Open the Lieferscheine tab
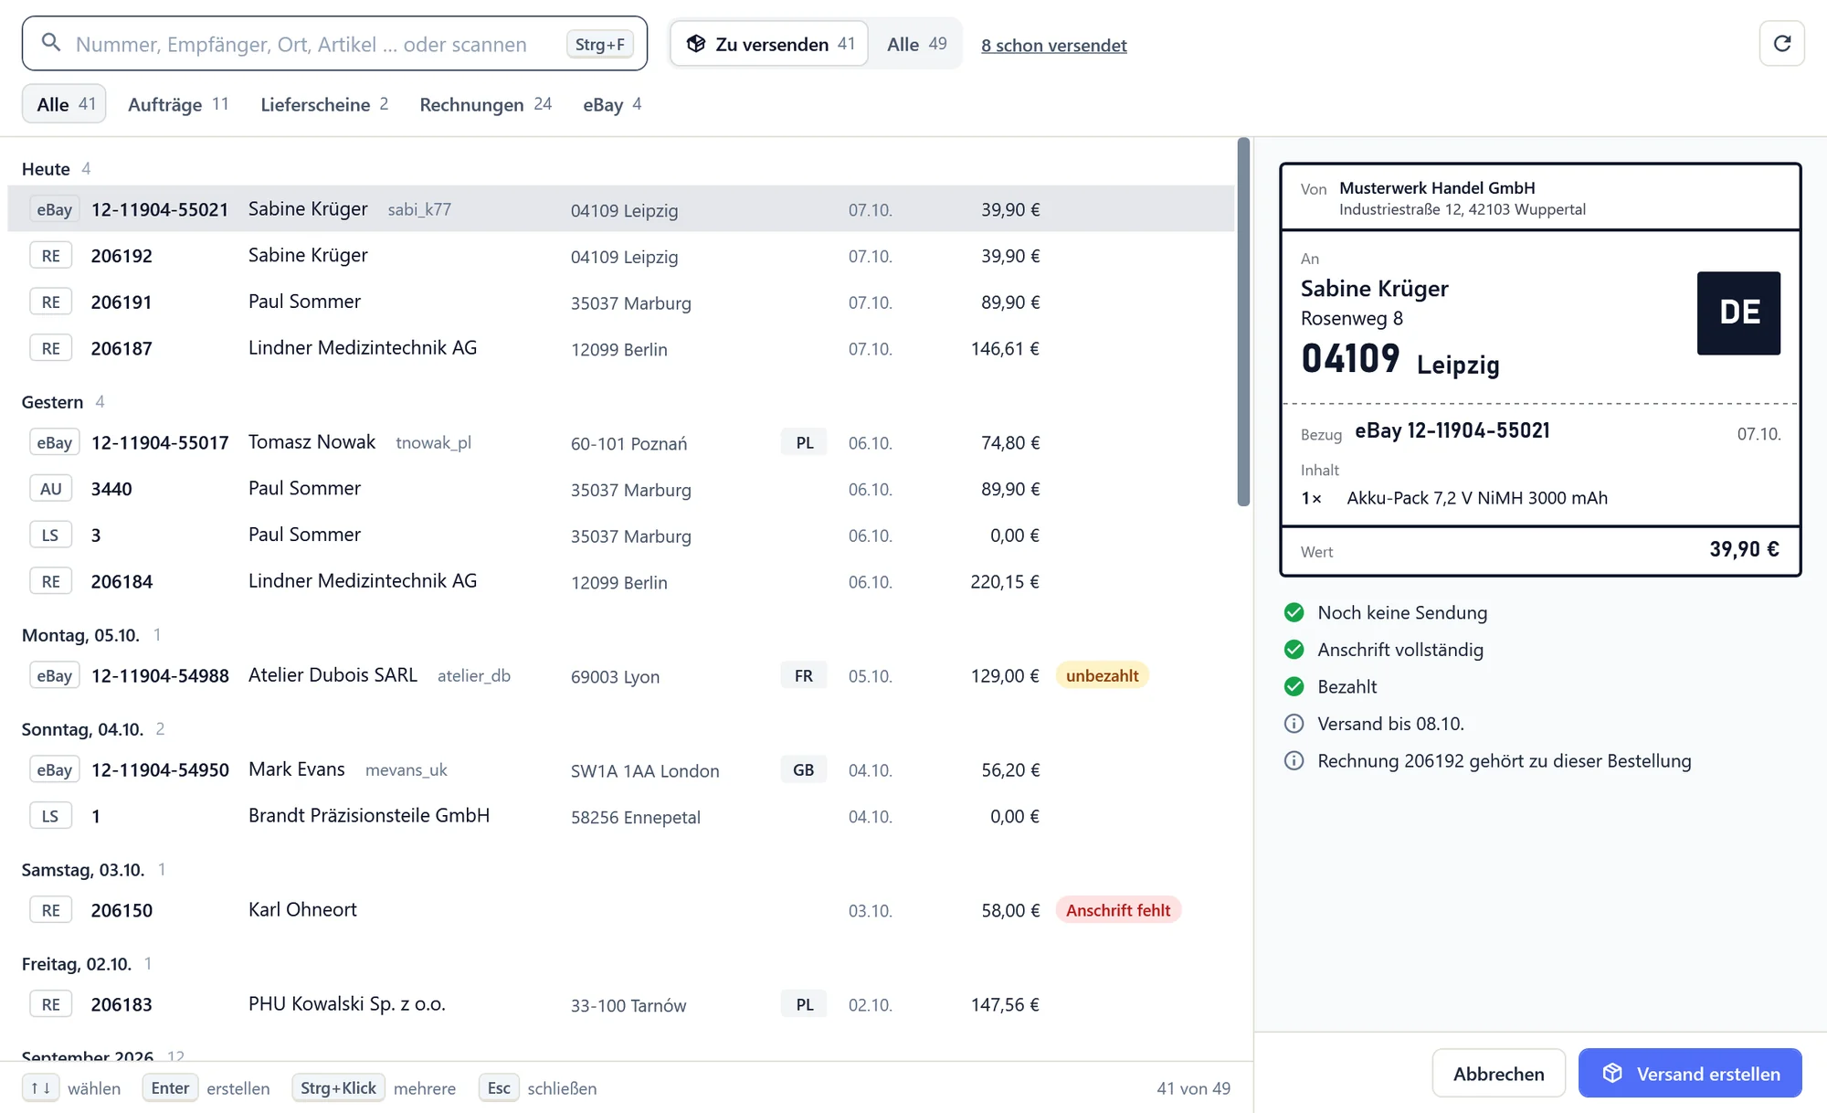 pos(324,104)
